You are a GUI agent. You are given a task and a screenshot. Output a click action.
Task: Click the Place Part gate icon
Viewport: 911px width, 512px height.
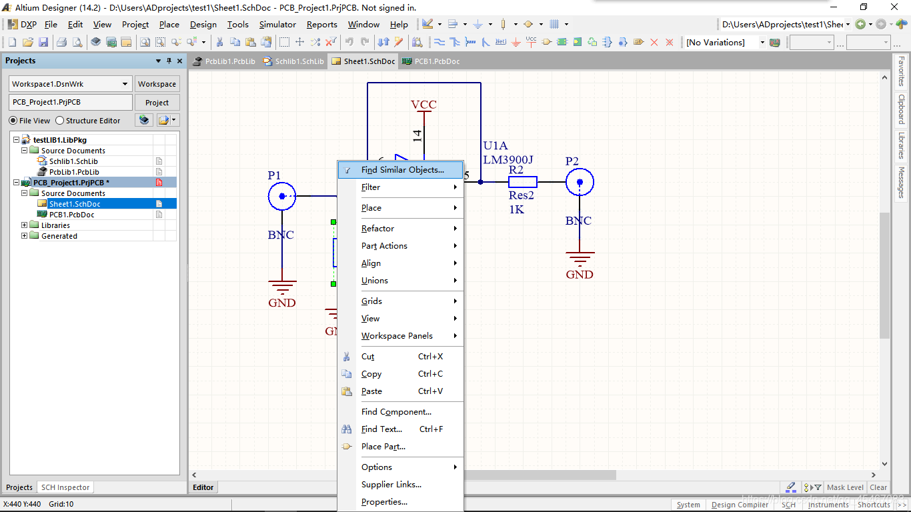[x=546, y=42]
